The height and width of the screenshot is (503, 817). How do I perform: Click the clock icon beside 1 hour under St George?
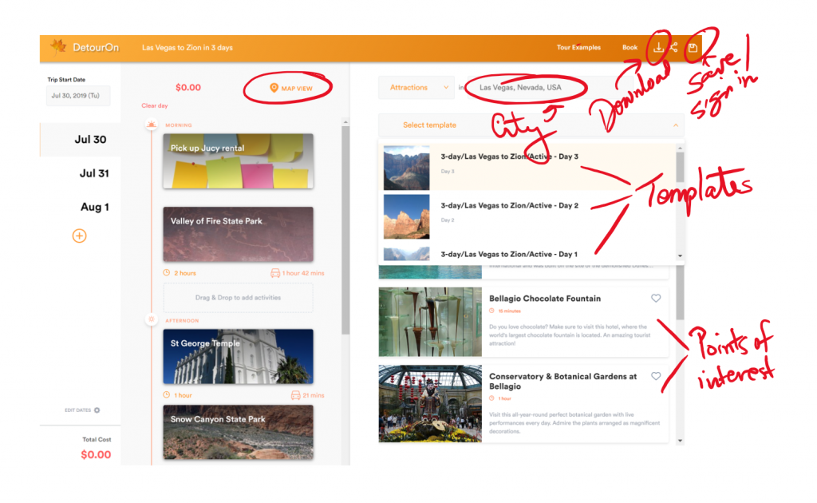(x=166, y=395)
